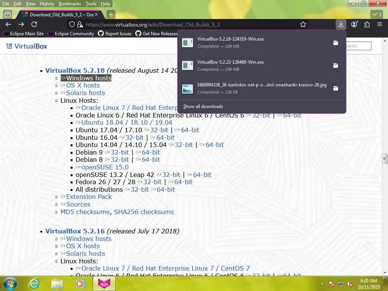
Task: Open the Extensions puzzle icon
Action: pyautogui.click(x=367, y=24)
